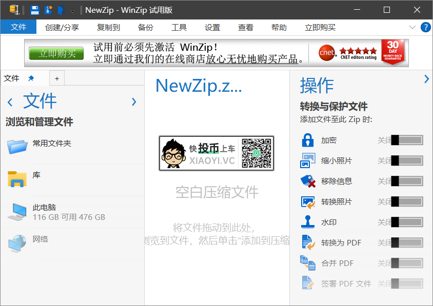Enable the 转换为 PDF toggle
This screenshot has height=306, width=433.
pos(407,242)
